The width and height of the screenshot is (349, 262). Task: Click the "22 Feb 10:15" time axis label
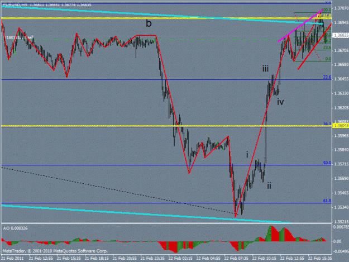coord(264,258)
